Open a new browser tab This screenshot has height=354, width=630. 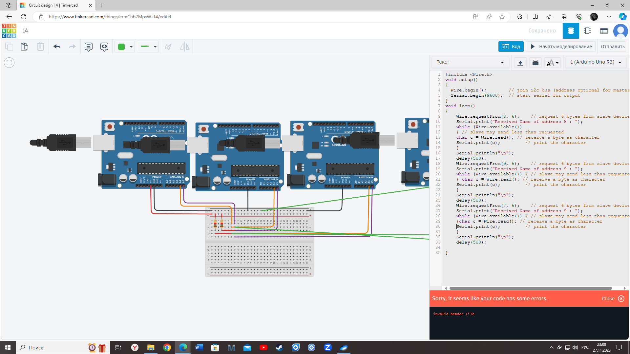pyautogui.click(x=101, y=5)
